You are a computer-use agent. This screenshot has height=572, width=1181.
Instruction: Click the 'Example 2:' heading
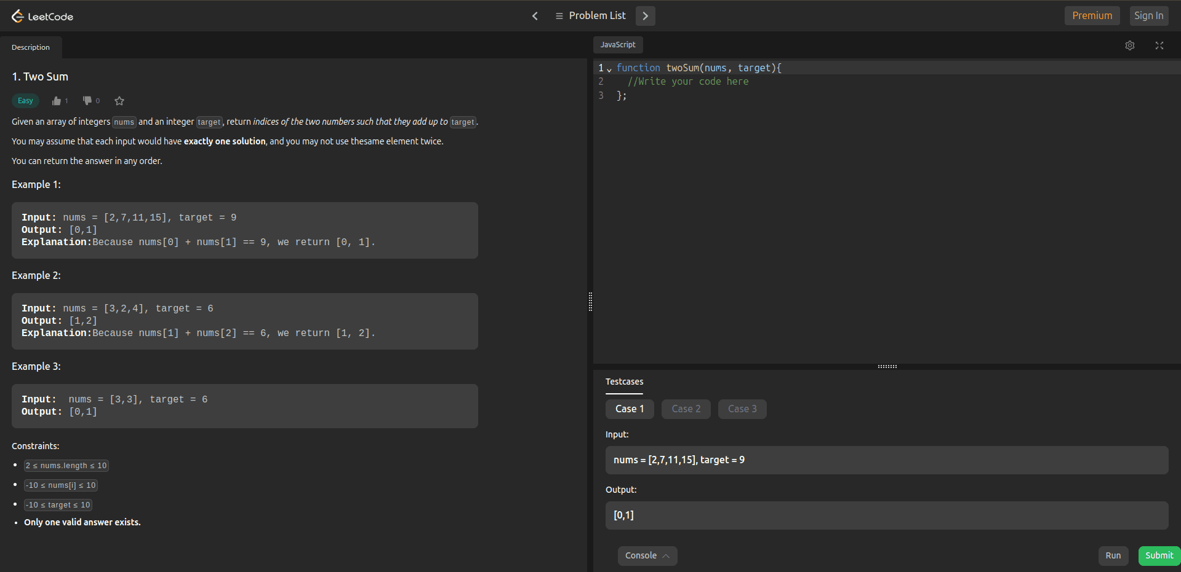(36, 276)
